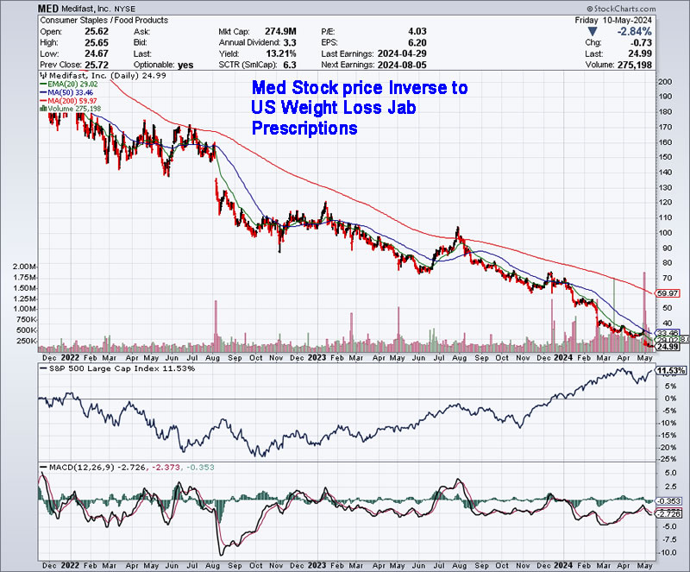Click the MED ticker symbol in header

[x=48, y=9]
